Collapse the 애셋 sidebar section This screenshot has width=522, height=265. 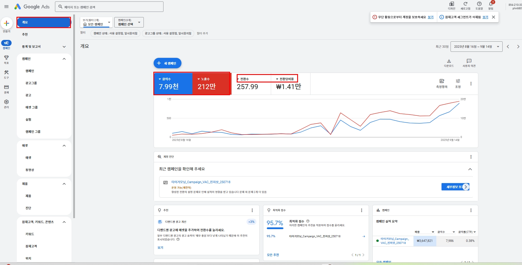coord(64,146)
